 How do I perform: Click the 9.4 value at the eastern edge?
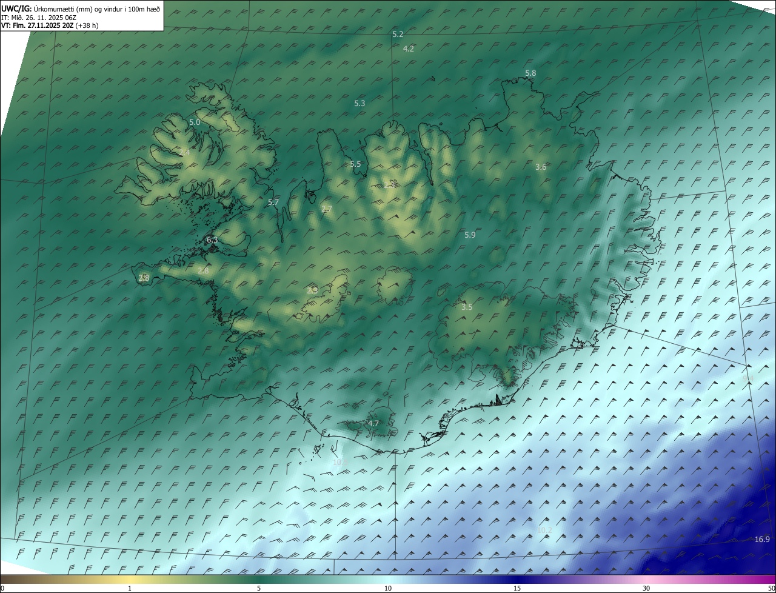pyautogui.click(x=748, y=378)
